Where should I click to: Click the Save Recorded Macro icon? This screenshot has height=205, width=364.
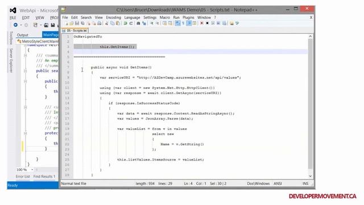point(224,23)
